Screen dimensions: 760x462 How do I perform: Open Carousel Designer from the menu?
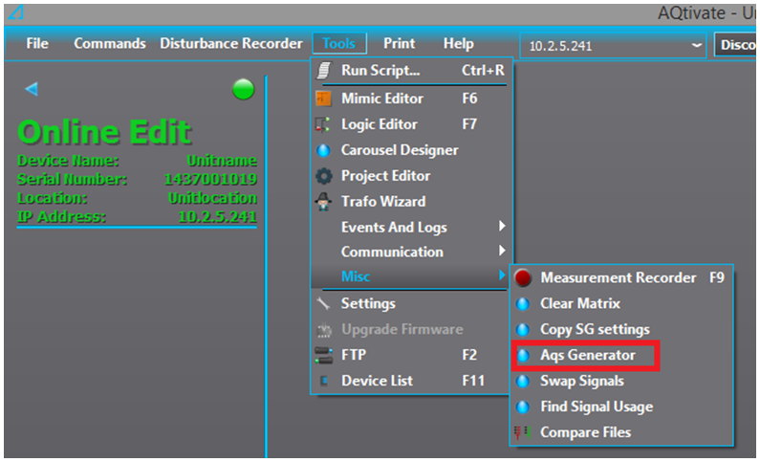point(411,150)
